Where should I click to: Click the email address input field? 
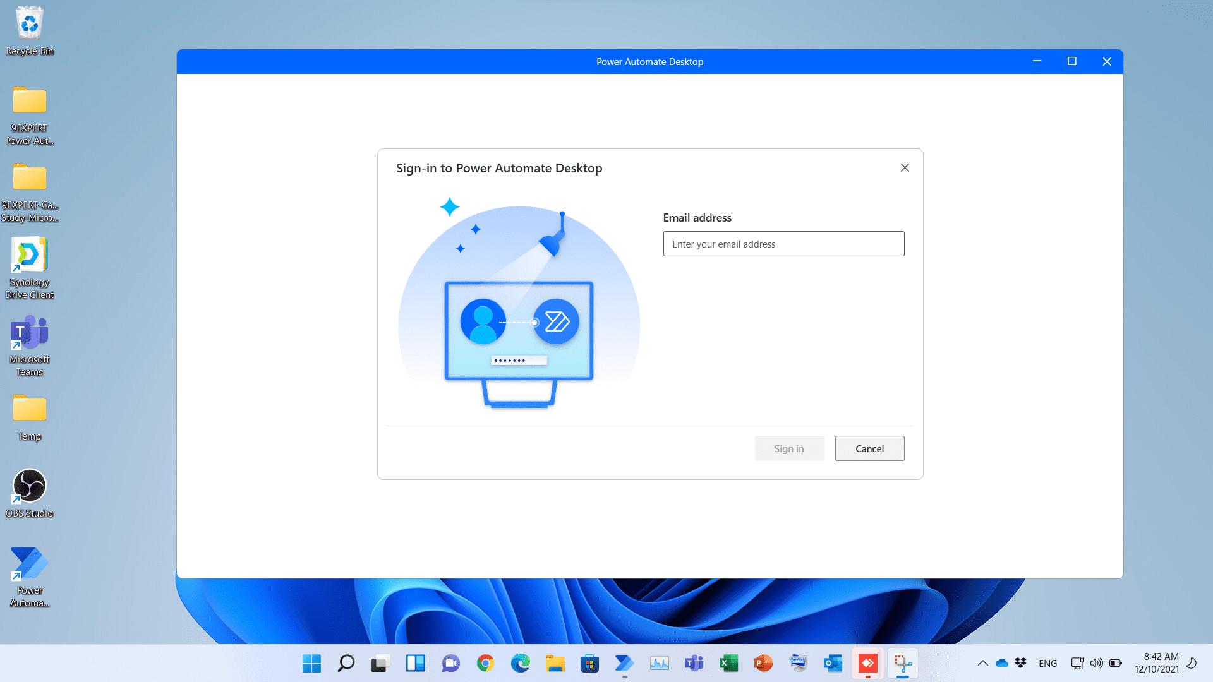coord(783,244)
